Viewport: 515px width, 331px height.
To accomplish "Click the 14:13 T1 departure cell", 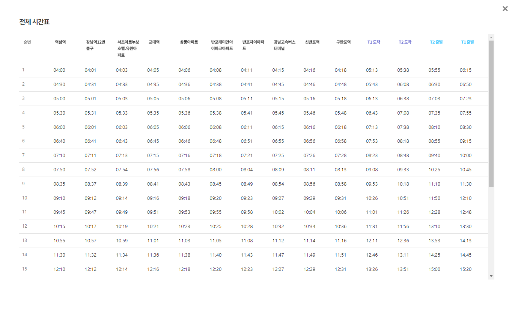I will (466, 241).
